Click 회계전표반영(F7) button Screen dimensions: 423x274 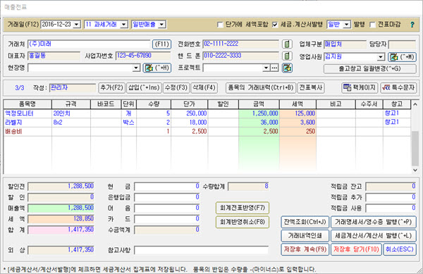coord(243,208)
